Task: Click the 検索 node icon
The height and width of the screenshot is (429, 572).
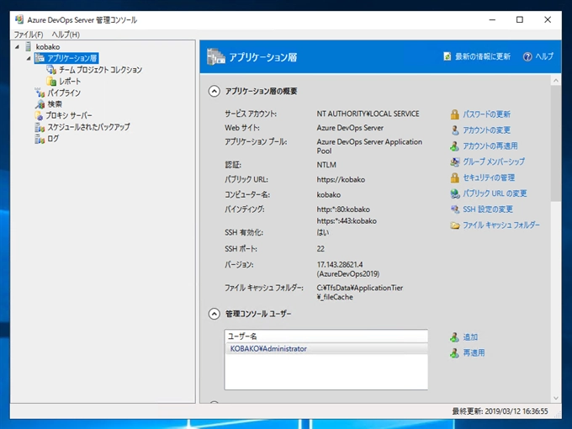Action: [x=40, y=104]
